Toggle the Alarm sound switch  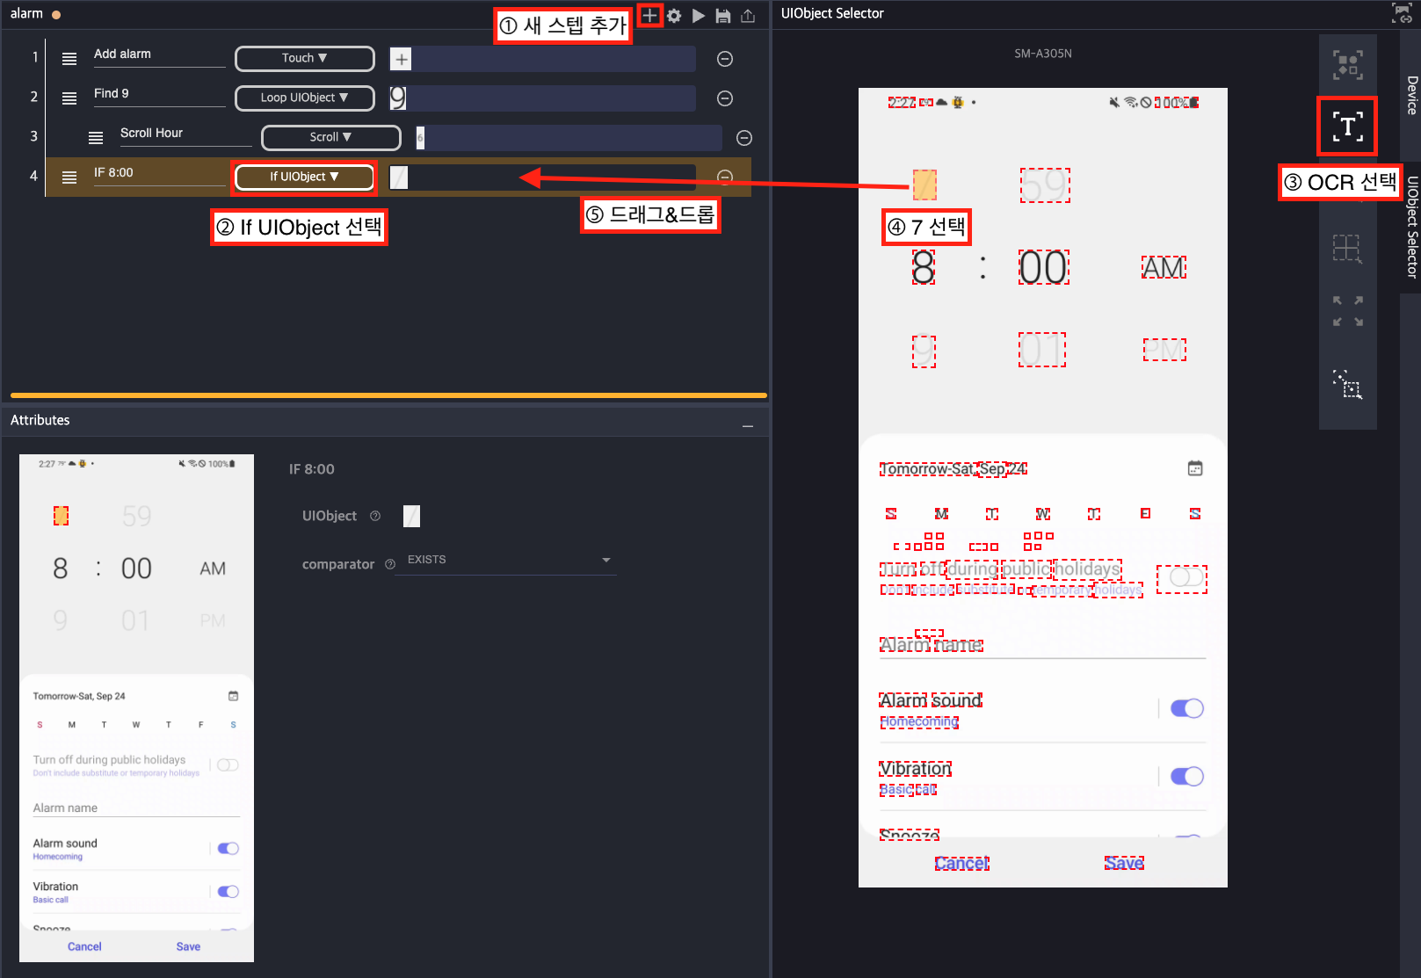(x=1186, y=708)
